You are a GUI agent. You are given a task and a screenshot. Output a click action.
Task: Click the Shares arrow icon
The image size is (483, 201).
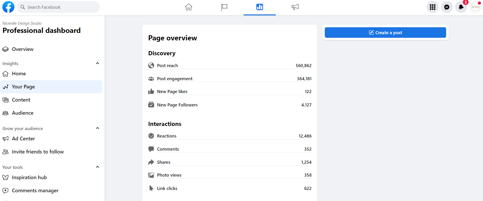tap(151, 162)
